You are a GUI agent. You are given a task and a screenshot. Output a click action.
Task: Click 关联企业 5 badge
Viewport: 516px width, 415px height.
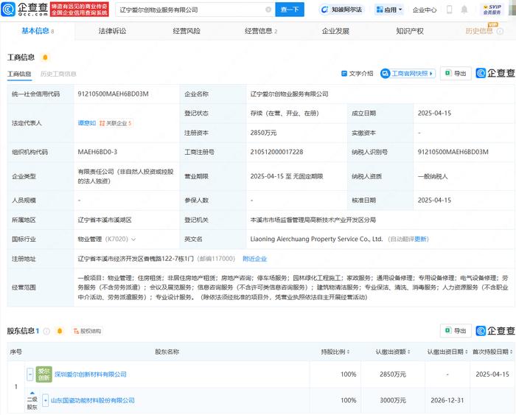116,123
